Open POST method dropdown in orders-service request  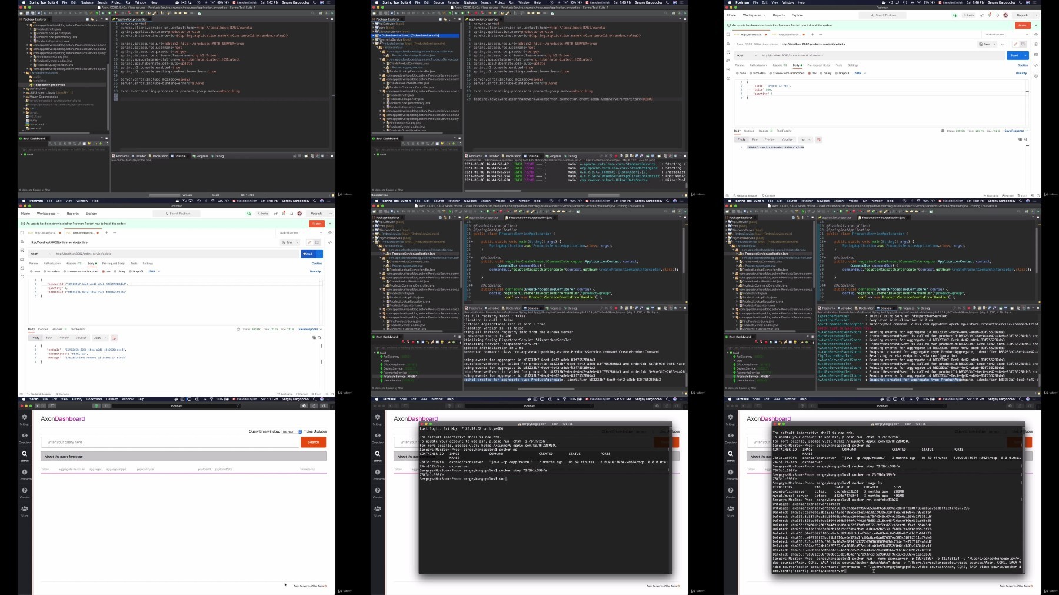pos(41,254)
